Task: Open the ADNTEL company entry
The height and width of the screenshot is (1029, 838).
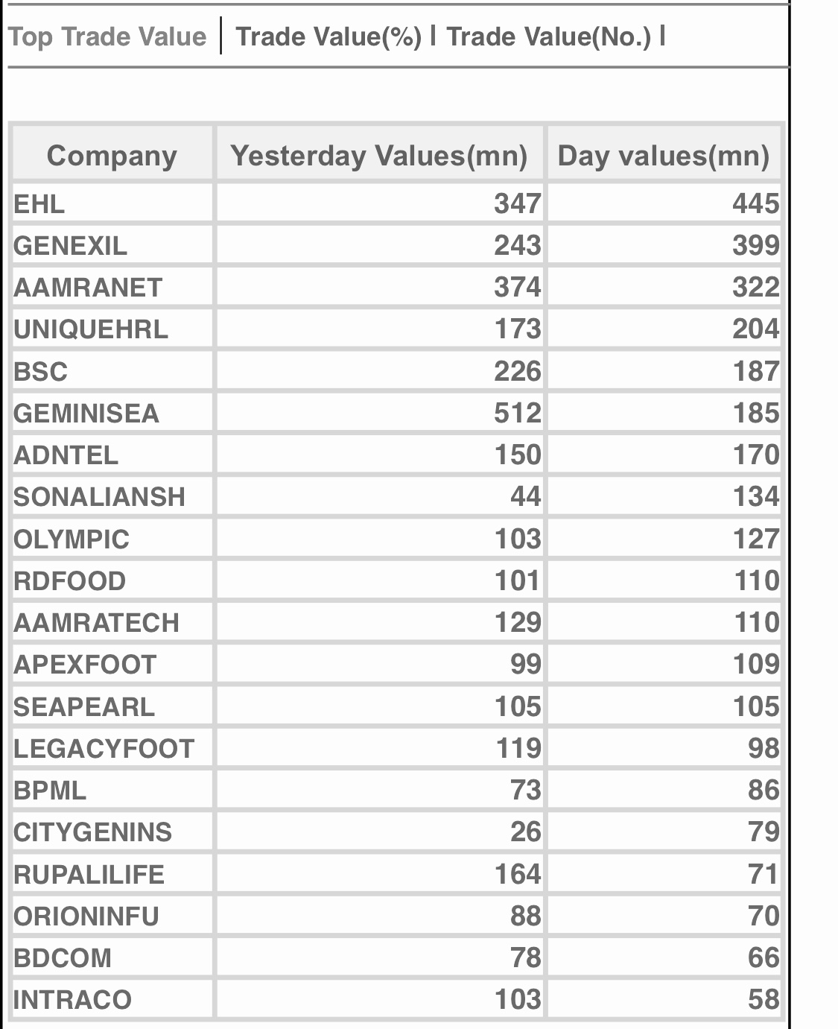Action: pos(66,455)
